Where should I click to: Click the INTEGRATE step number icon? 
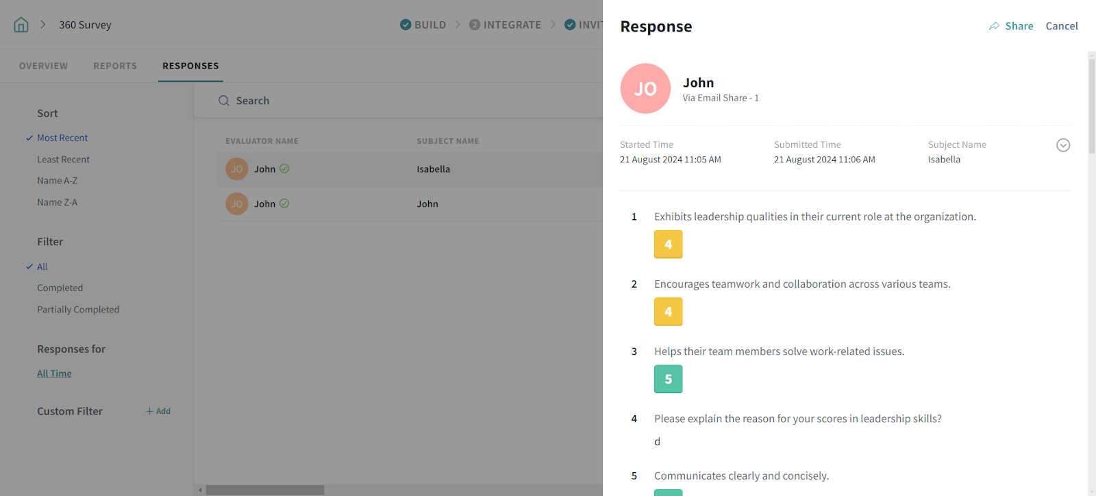click(x=475, y=25)
